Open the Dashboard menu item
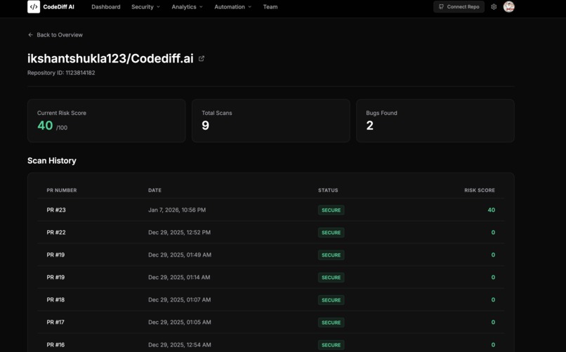The image size is (566, 352). click(106, 7)
